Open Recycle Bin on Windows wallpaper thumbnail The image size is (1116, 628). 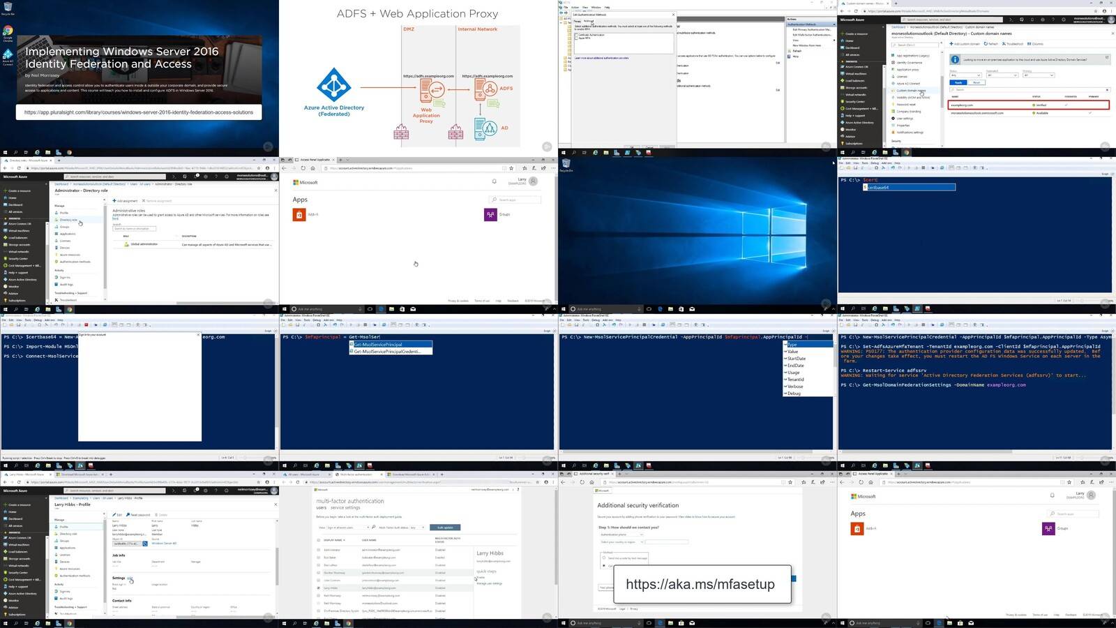point(566,165)
